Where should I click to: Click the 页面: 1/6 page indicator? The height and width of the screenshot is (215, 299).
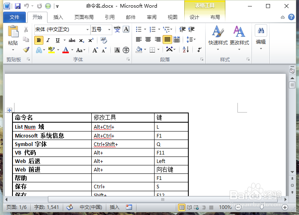16,207
